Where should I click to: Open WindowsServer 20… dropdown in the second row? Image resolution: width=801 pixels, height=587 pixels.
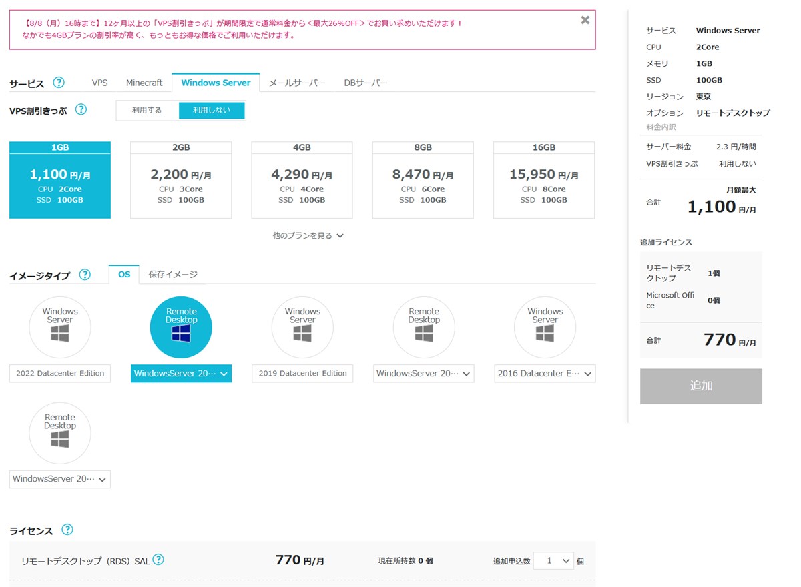60,479
